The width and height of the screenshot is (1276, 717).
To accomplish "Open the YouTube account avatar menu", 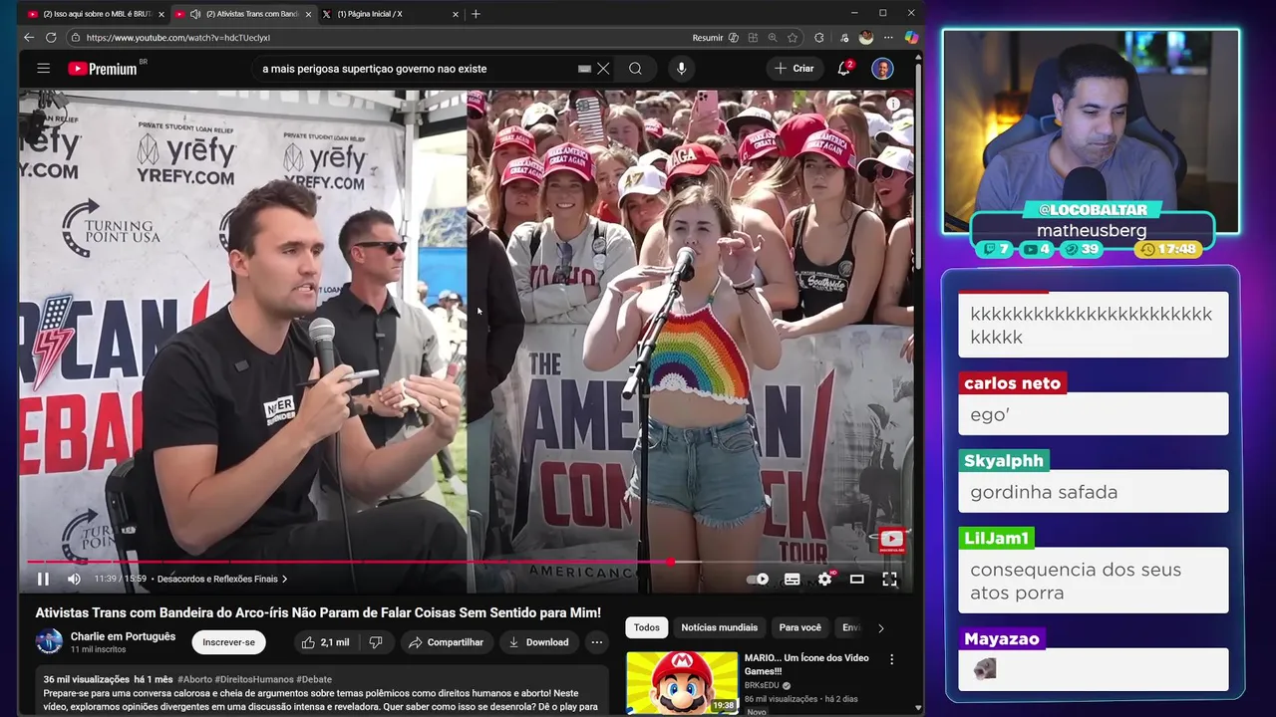I will [x=882, y=69].
